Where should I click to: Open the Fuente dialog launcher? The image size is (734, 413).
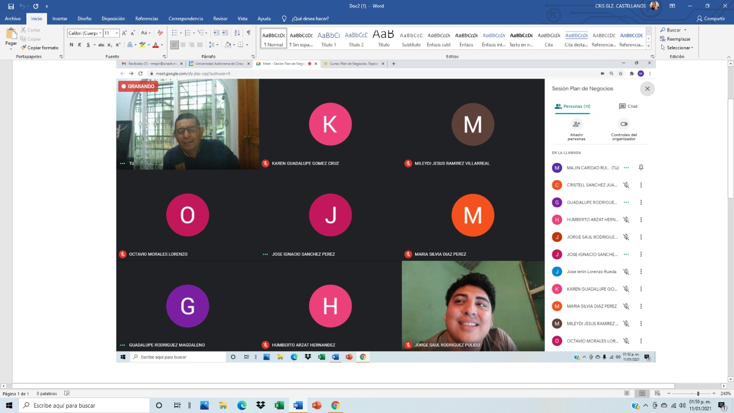pyautogui.click(x=164, y=57)
